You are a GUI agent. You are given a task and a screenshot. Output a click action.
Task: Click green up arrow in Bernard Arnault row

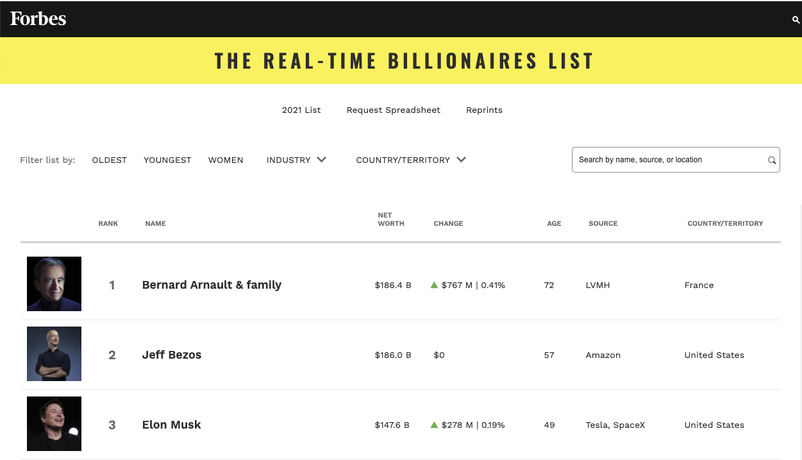point(434,285)
